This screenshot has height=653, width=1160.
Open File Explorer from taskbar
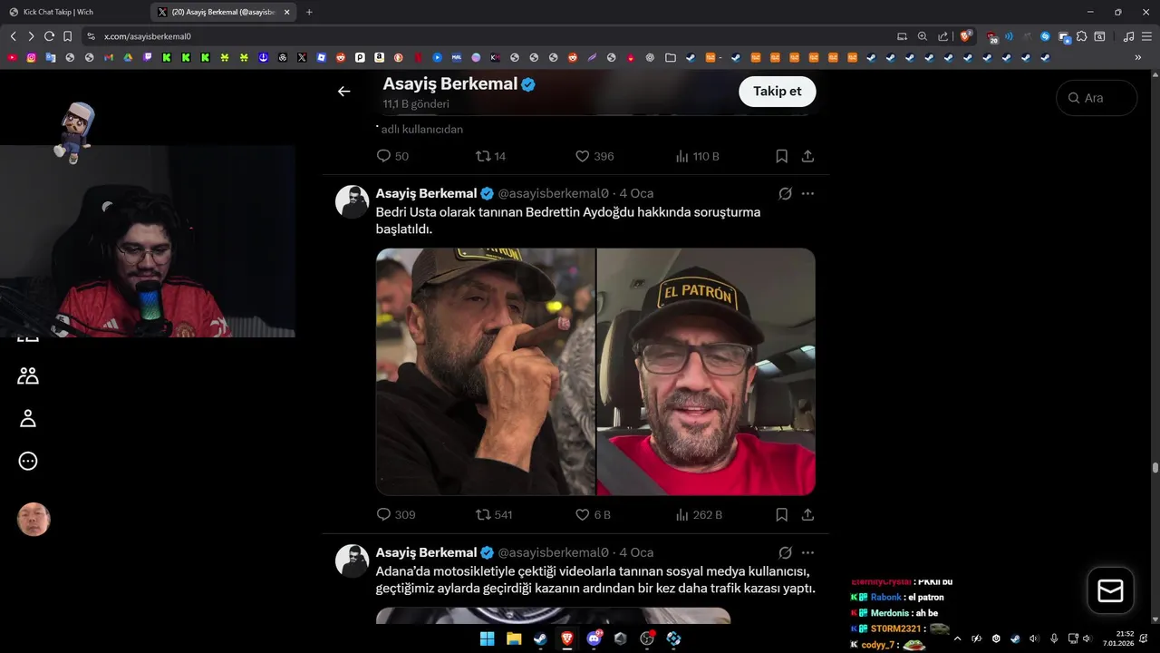click(514, 638)
